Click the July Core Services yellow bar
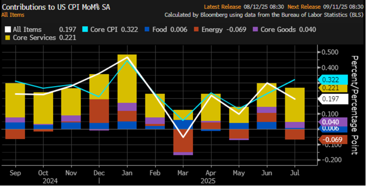The image size is (366, 186). (x=295, y=105)
